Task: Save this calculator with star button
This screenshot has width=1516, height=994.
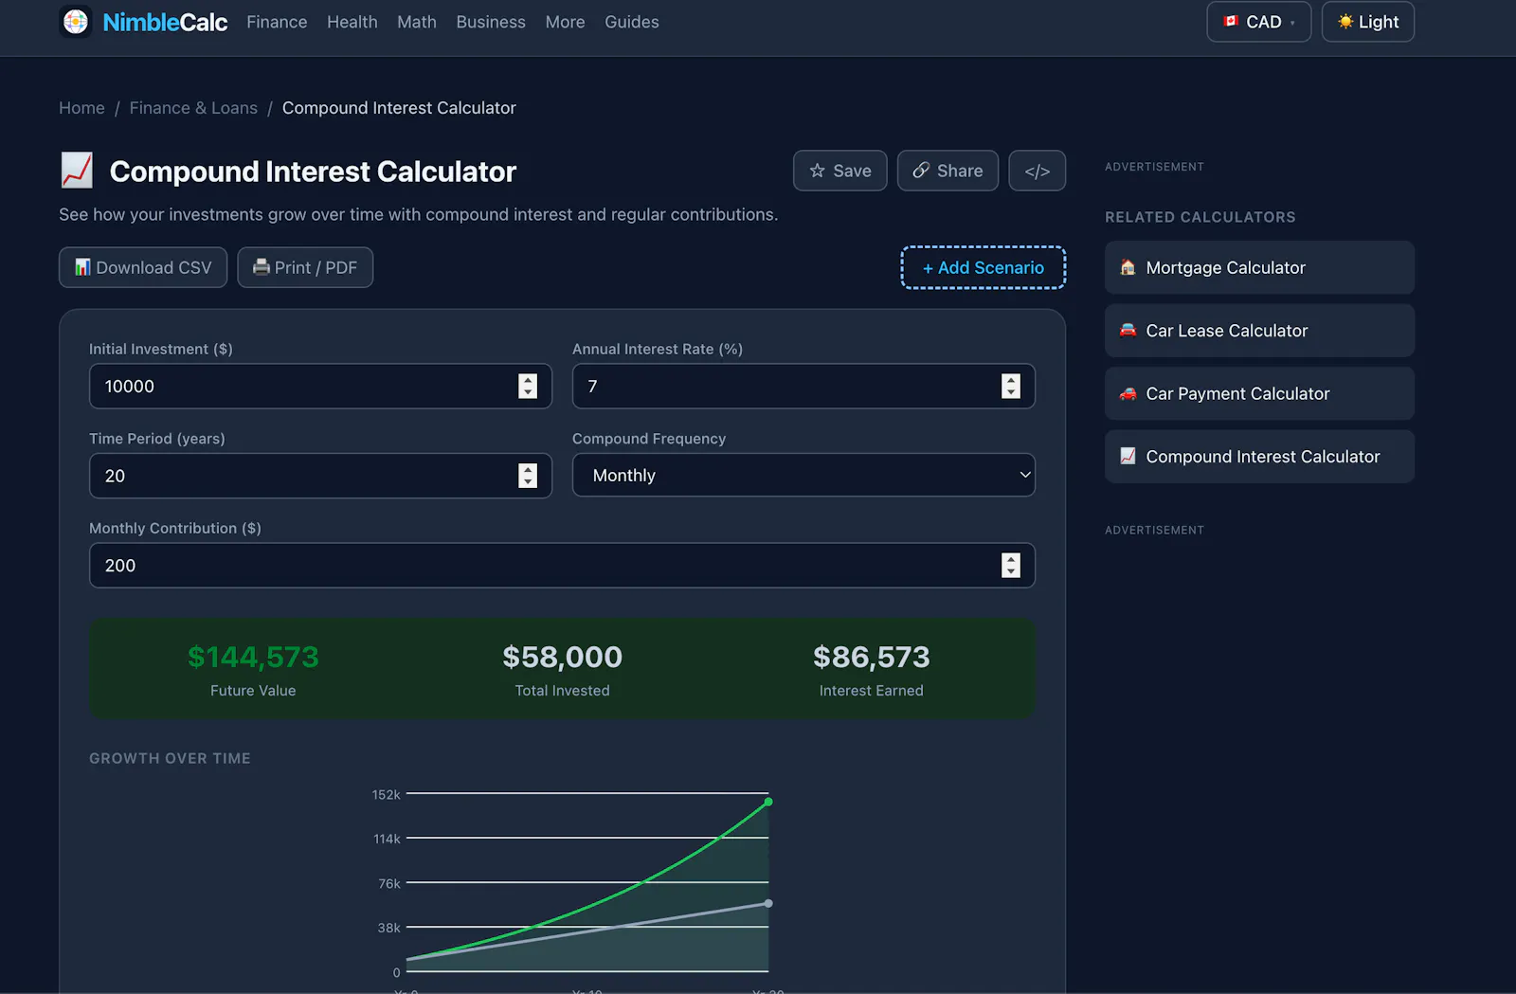Action: tap(839, 171)
